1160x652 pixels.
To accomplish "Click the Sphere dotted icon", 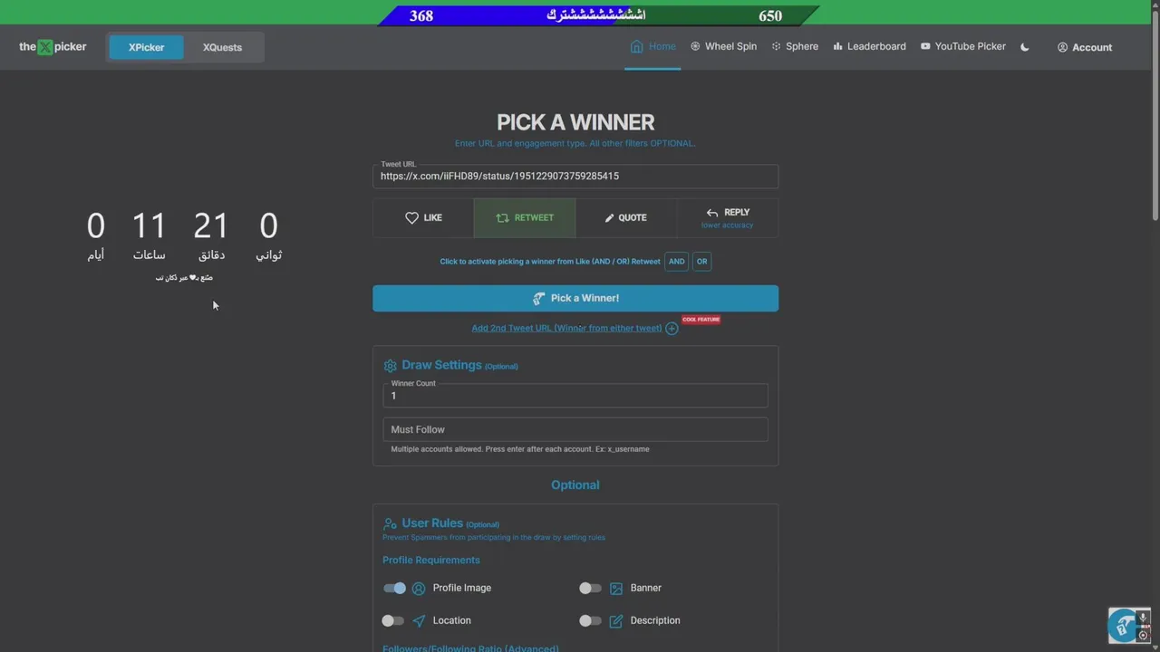I will (x=777, y=46).
